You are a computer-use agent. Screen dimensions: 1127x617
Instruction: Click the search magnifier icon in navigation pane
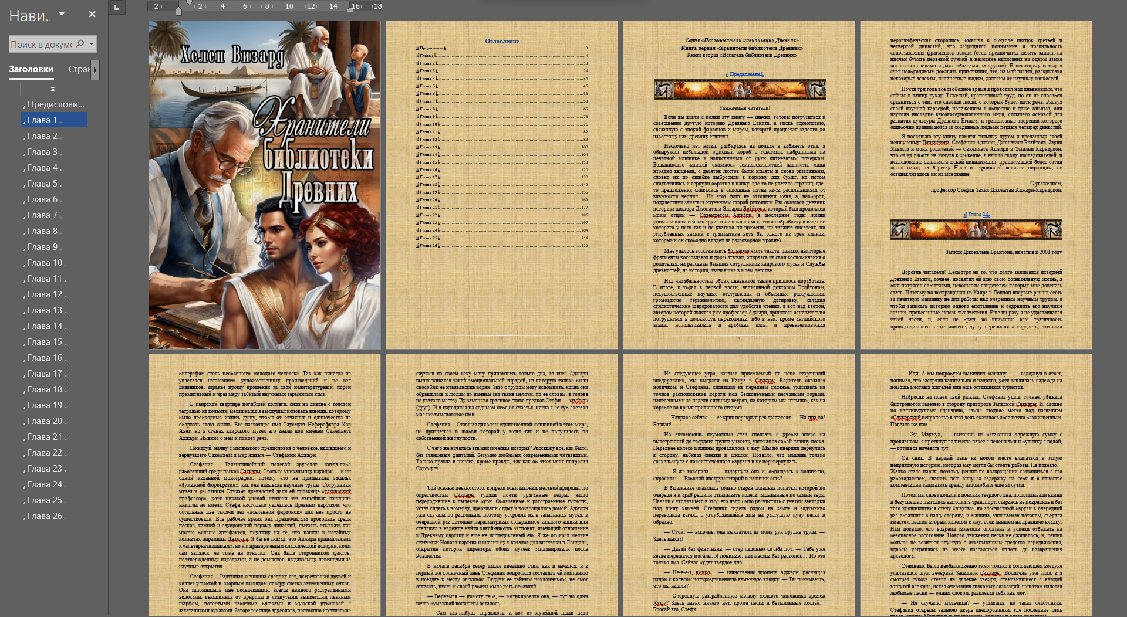[80, 44]
